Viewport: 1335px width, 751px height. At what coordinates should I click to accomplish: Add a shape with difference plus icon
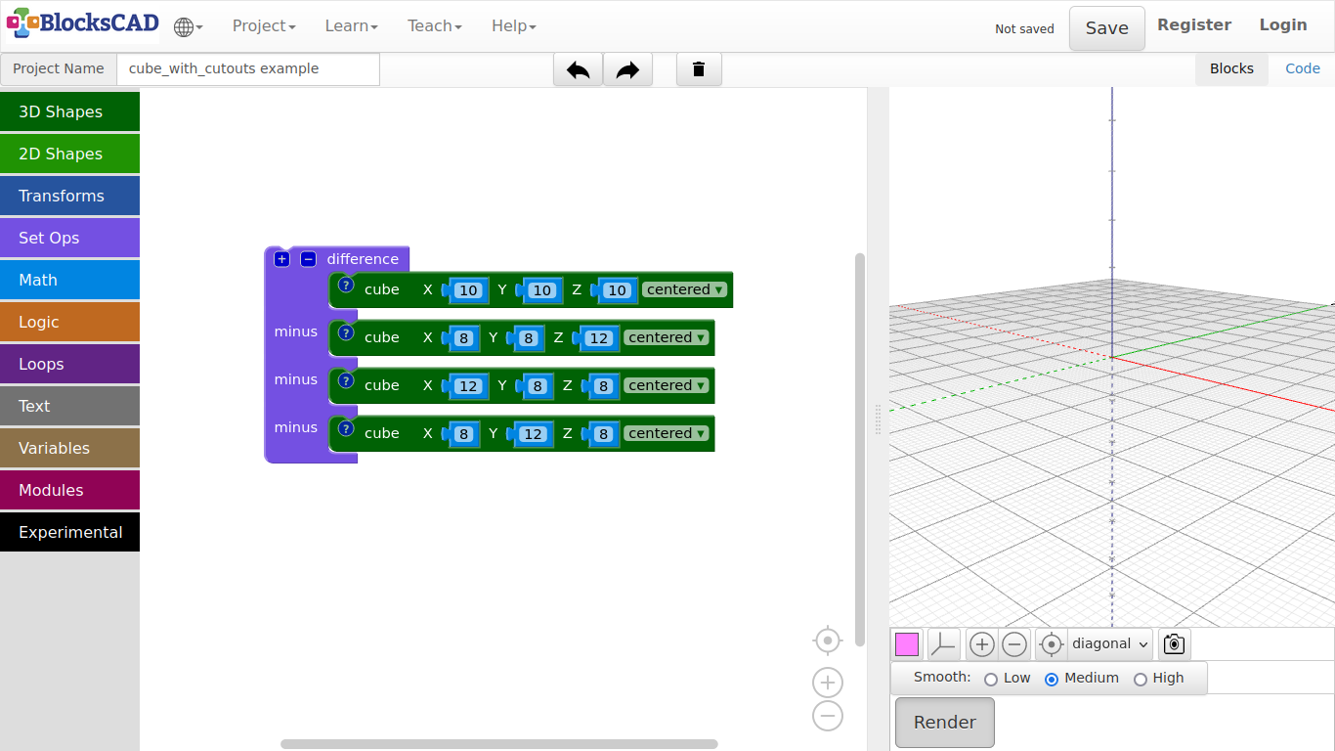tap(281, 259)
